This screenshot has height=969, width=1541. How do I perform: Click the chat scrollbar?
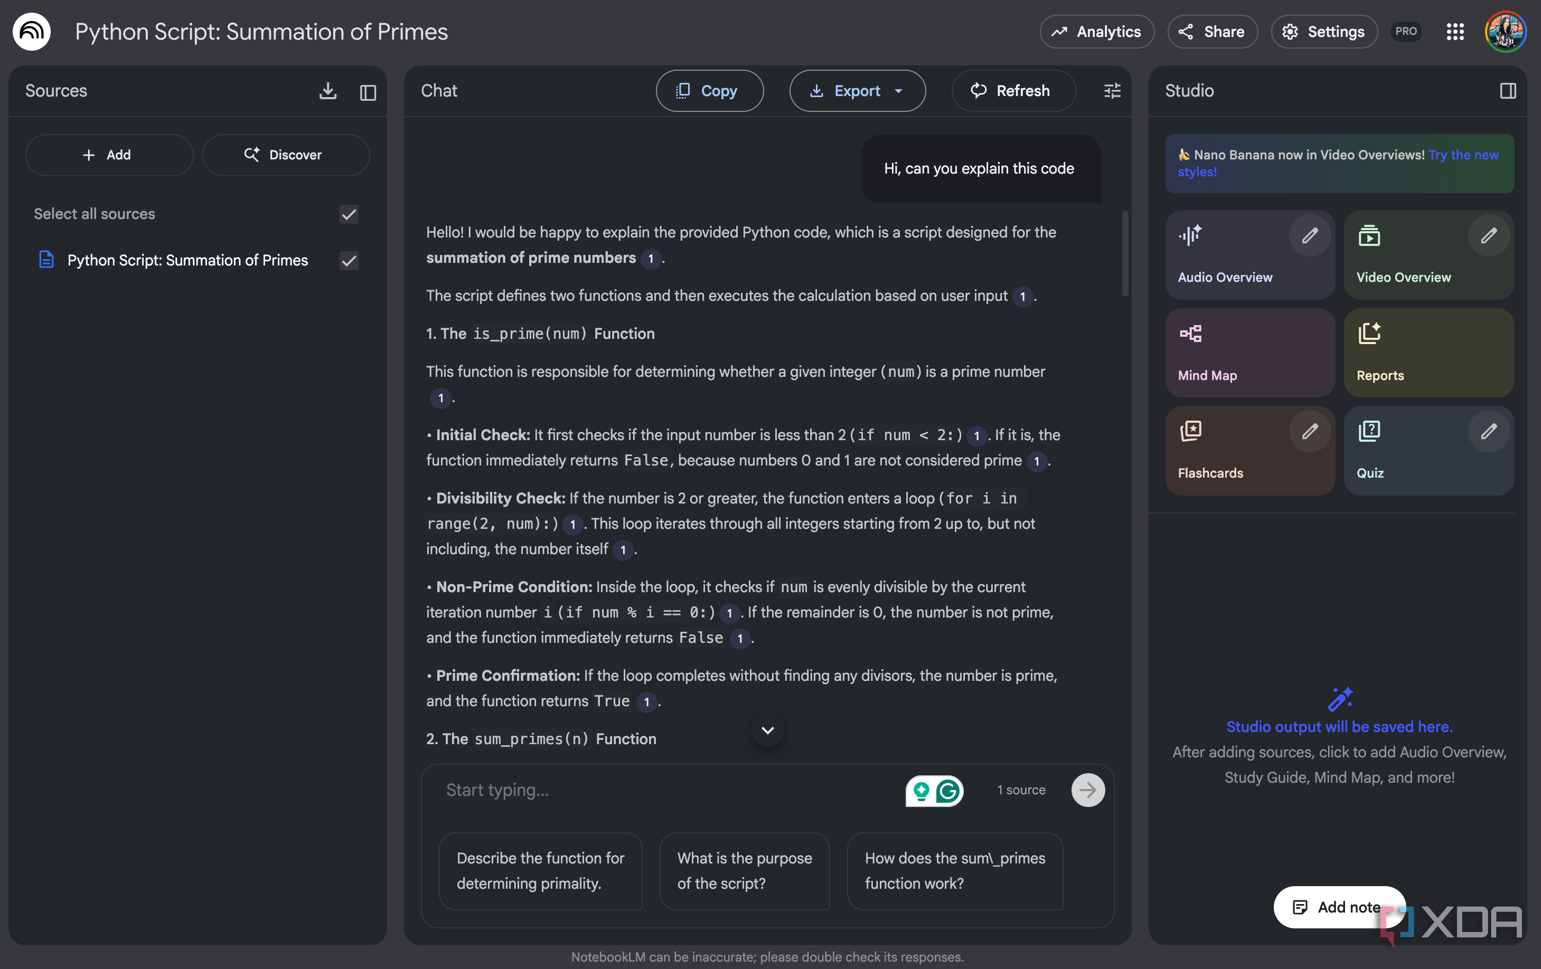click(1125, 254)
